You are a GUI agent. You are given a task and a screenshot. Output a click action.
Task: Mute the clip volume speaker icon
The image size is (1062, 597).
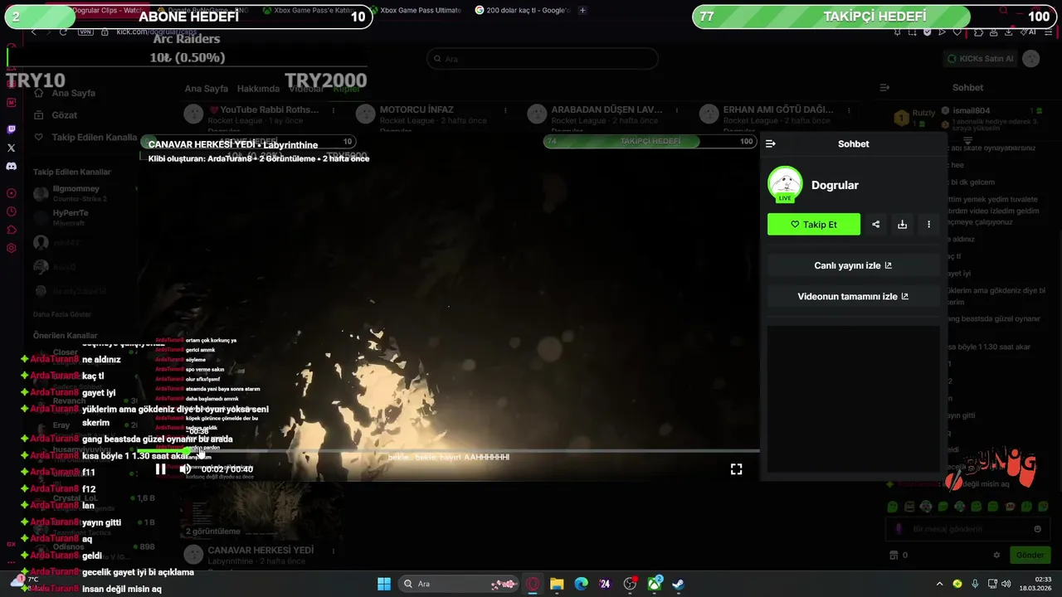click(185, 469)
